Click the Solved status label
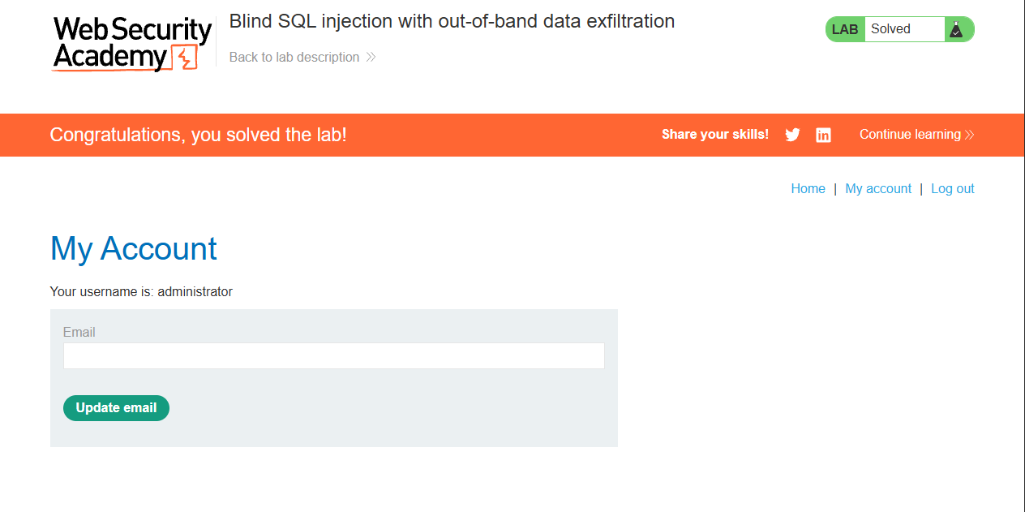This screenshot has width=1025, height=512. point(890,29)
